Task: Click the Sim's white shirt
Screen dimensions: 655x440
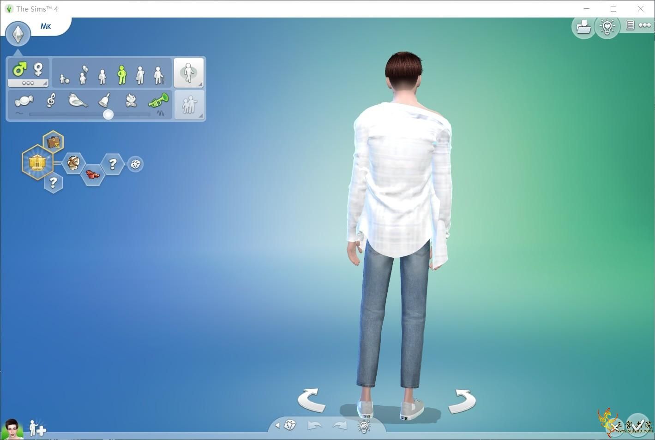Action: 400,180
